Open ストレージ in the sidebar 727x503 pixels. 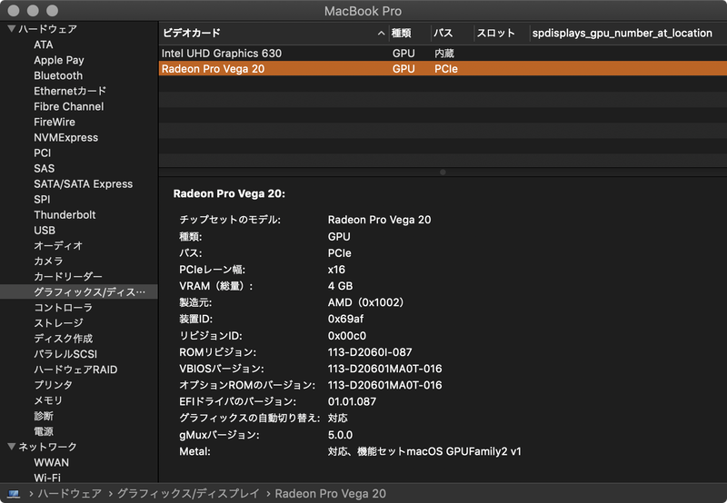click(58, 323)
